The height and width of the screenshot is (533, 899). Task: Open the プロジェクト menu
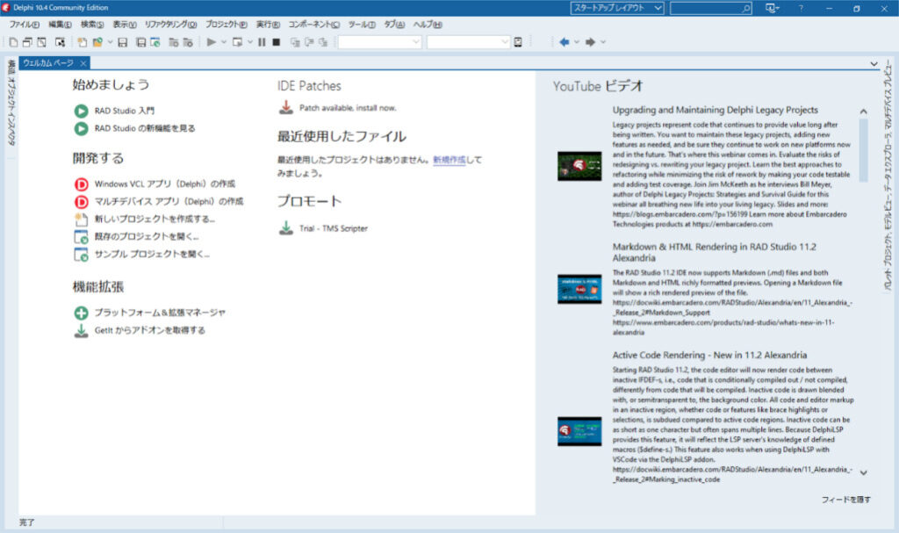tap(226, 25)
